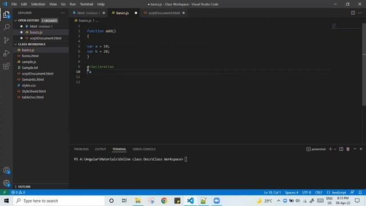Click basics.js in the breadcrumb
The width and height of the screenshot is (366, 206).
pos(85,21)
